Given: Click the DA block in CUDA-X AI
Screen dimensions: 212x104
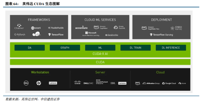Looking at the screenshot, I should [x=30, y=48].
